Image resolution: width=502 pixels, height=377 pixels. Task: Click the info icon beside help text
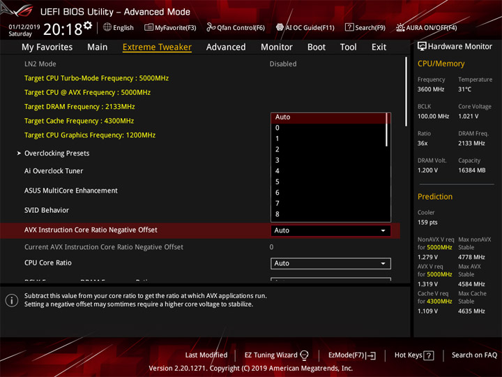12,300
